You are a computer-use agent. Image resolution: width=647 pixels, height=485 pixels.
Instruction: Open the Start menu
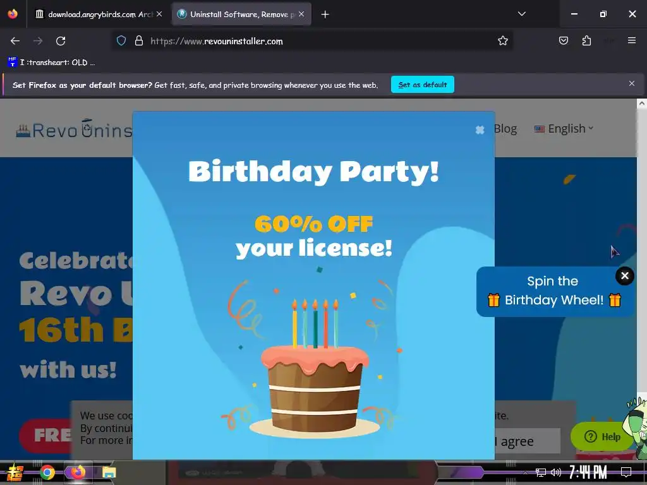[15, 472]
